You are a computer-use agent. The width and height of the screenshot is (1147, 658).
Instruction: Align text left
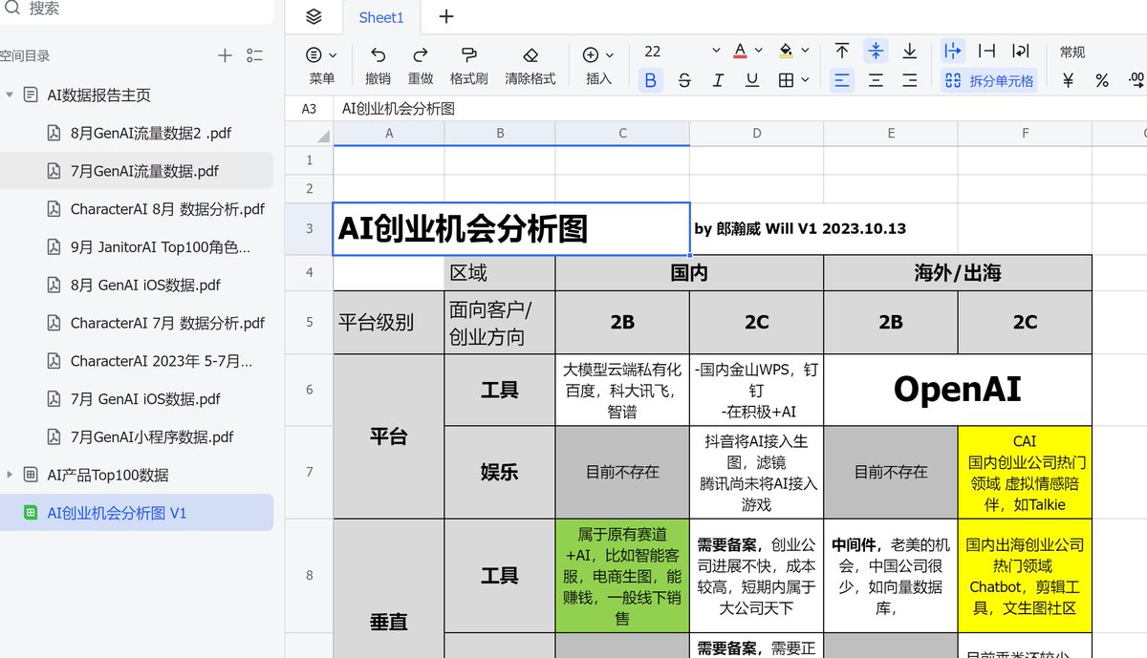(841, 80)
